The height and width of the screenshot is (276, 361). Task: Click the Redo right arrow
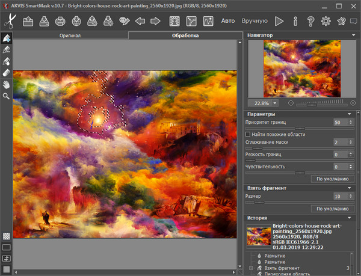pos(155,21)
